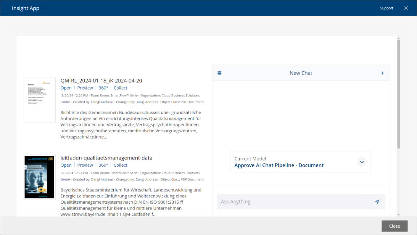Screen dimensions: 417x235
Task: Click the leitfaden-qualitaetsmanagement-data title
Action: point(106,158)
